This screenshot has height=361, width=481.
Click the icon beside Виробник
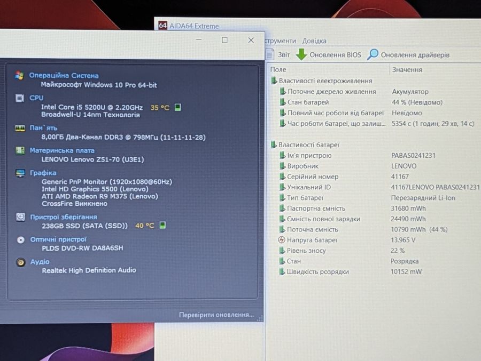pyautogui.click(x=283, y=166)
